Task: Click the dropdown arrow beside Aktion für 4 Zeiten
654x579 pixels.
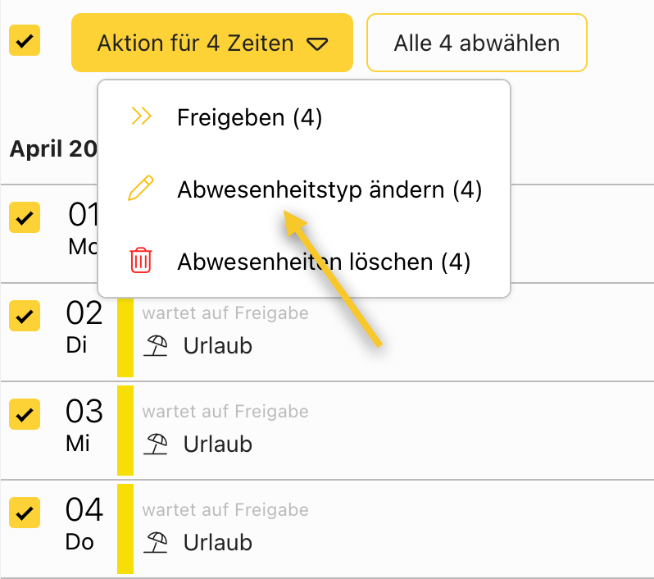Action: click(318, 43)
